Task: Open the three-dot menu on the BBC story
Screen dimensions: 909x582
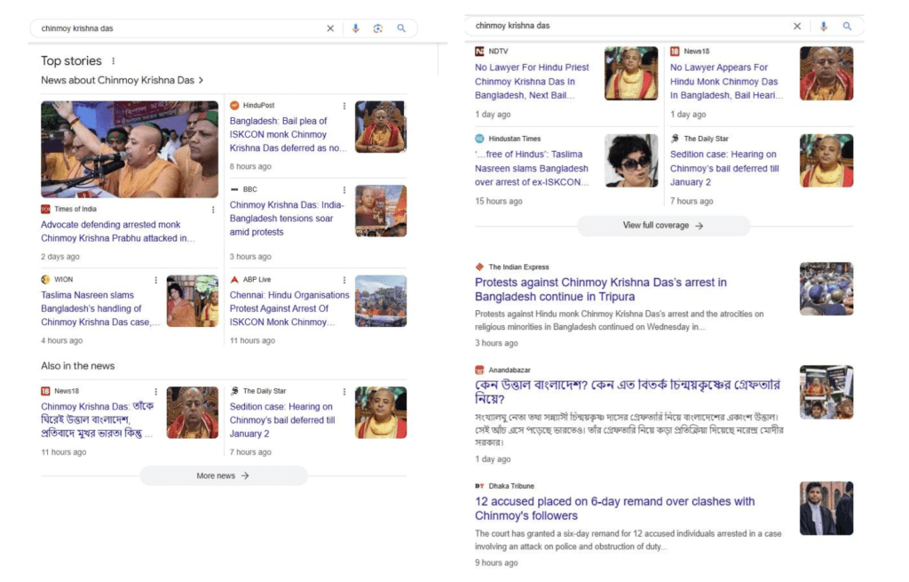Action: pyautogui.click(x=344, y=190)
